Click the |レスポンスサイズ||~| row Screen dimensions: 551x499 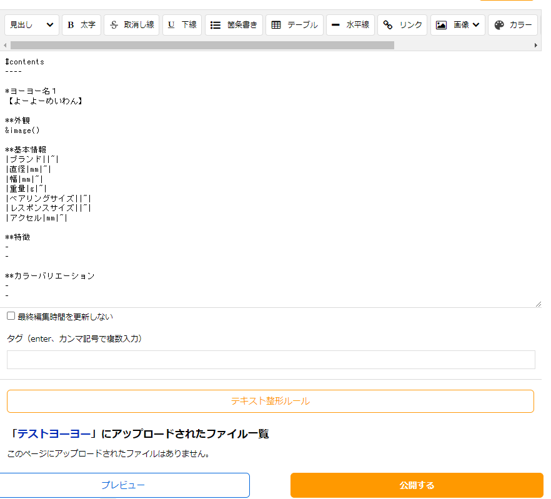[48, 208]
